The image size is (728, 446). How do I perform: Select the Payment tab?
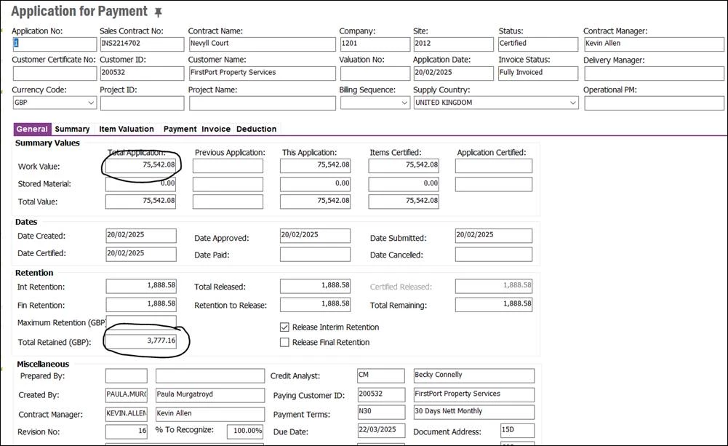coord(180,130)
